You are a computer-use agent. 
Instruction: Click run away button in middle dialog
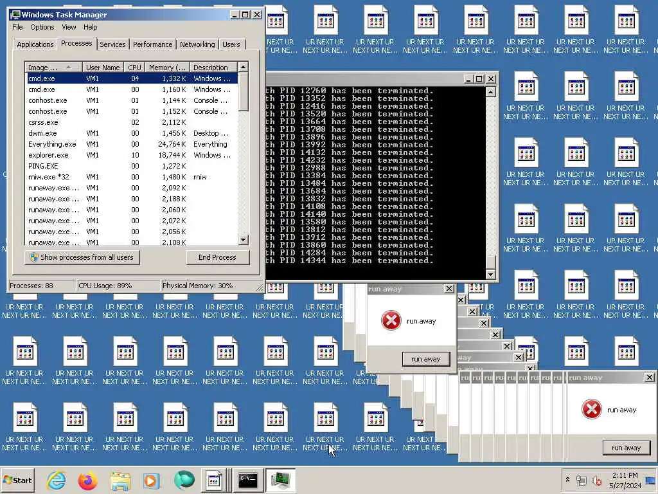click(x=425, y=359)
